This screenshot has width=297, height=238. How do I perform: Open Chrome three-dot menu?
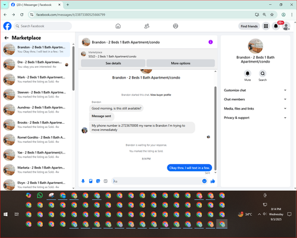click(292, 15)
